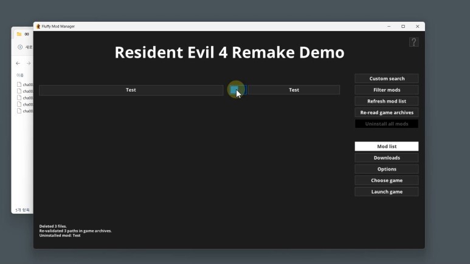470x264 pixels.
Task: Click folder icon in File Explorer tab
Action: [19, 34]
